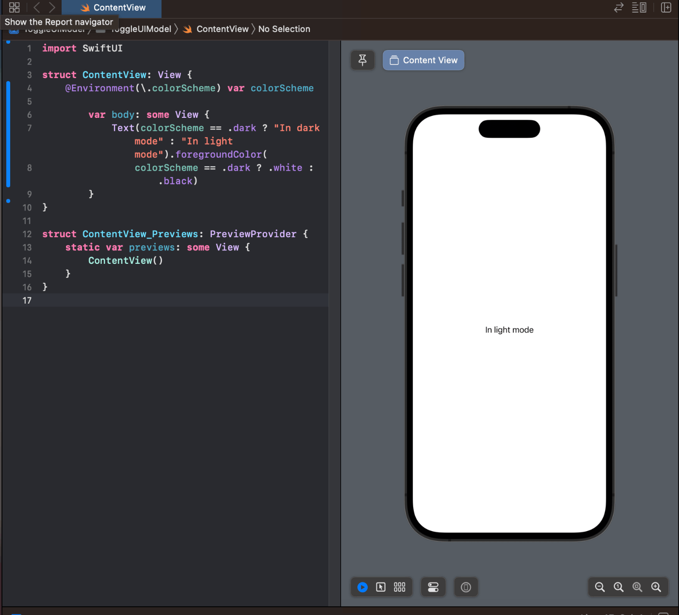Open the related items grid menu
This screenshot has height=615, width=679.
(15, 7)
